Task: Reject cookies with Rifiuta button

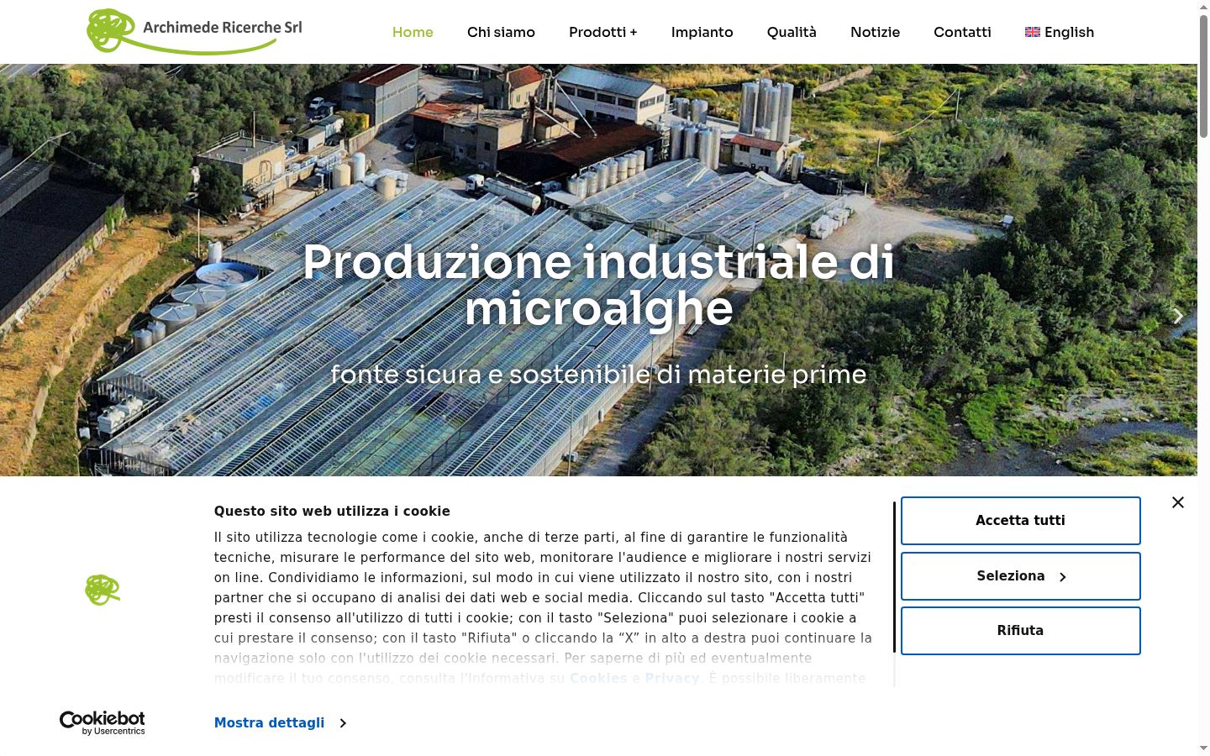Action: (x=1020, y=631)
